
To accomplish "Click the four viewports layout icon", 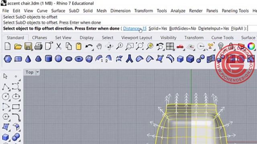I will click(170, 46).
